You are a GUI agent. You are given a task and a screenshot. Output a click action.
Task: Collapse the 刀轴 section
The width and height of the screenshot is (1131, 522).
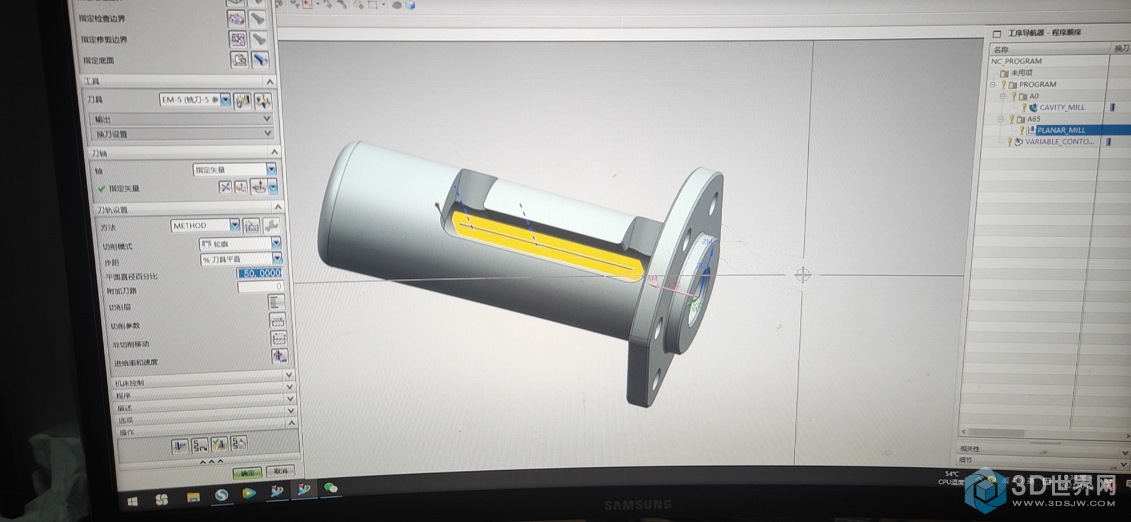[274, 152]
